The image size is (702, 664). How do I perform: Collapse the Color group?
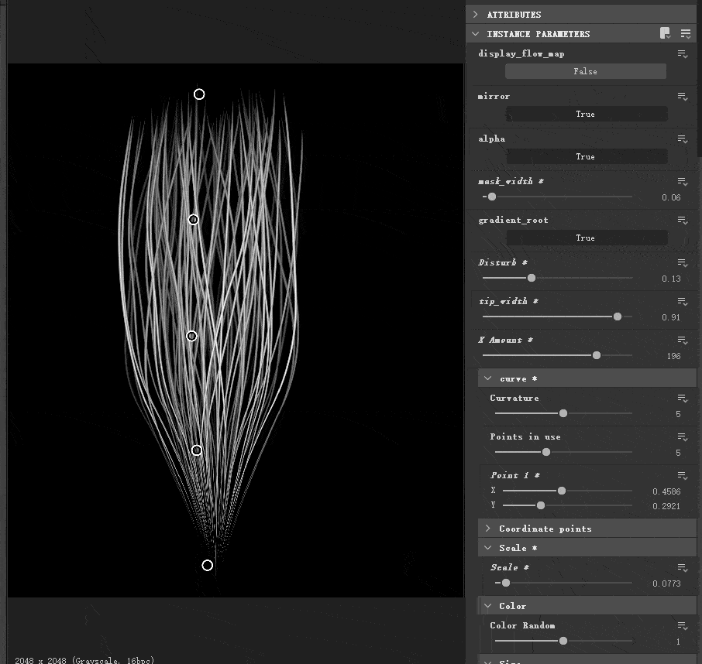click(488, 606)
